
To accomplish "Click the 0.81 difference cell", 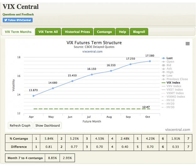I will (49, 147).
